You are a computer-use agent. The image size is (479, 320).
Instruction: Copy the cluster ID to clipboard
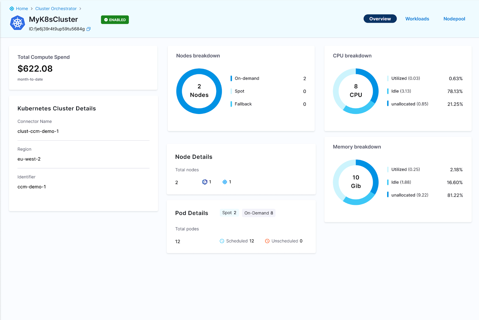[x=89, y=29]
